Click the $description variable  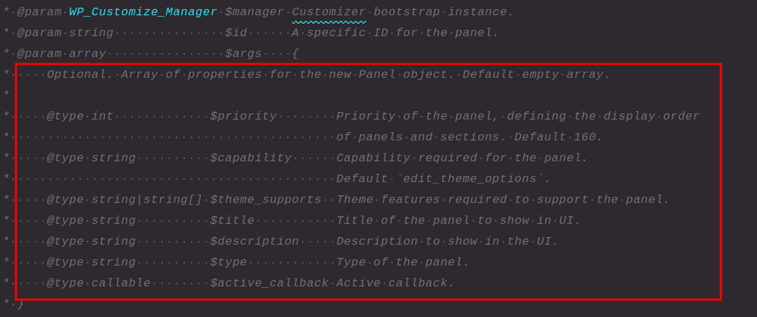click(x=254, y=241)
